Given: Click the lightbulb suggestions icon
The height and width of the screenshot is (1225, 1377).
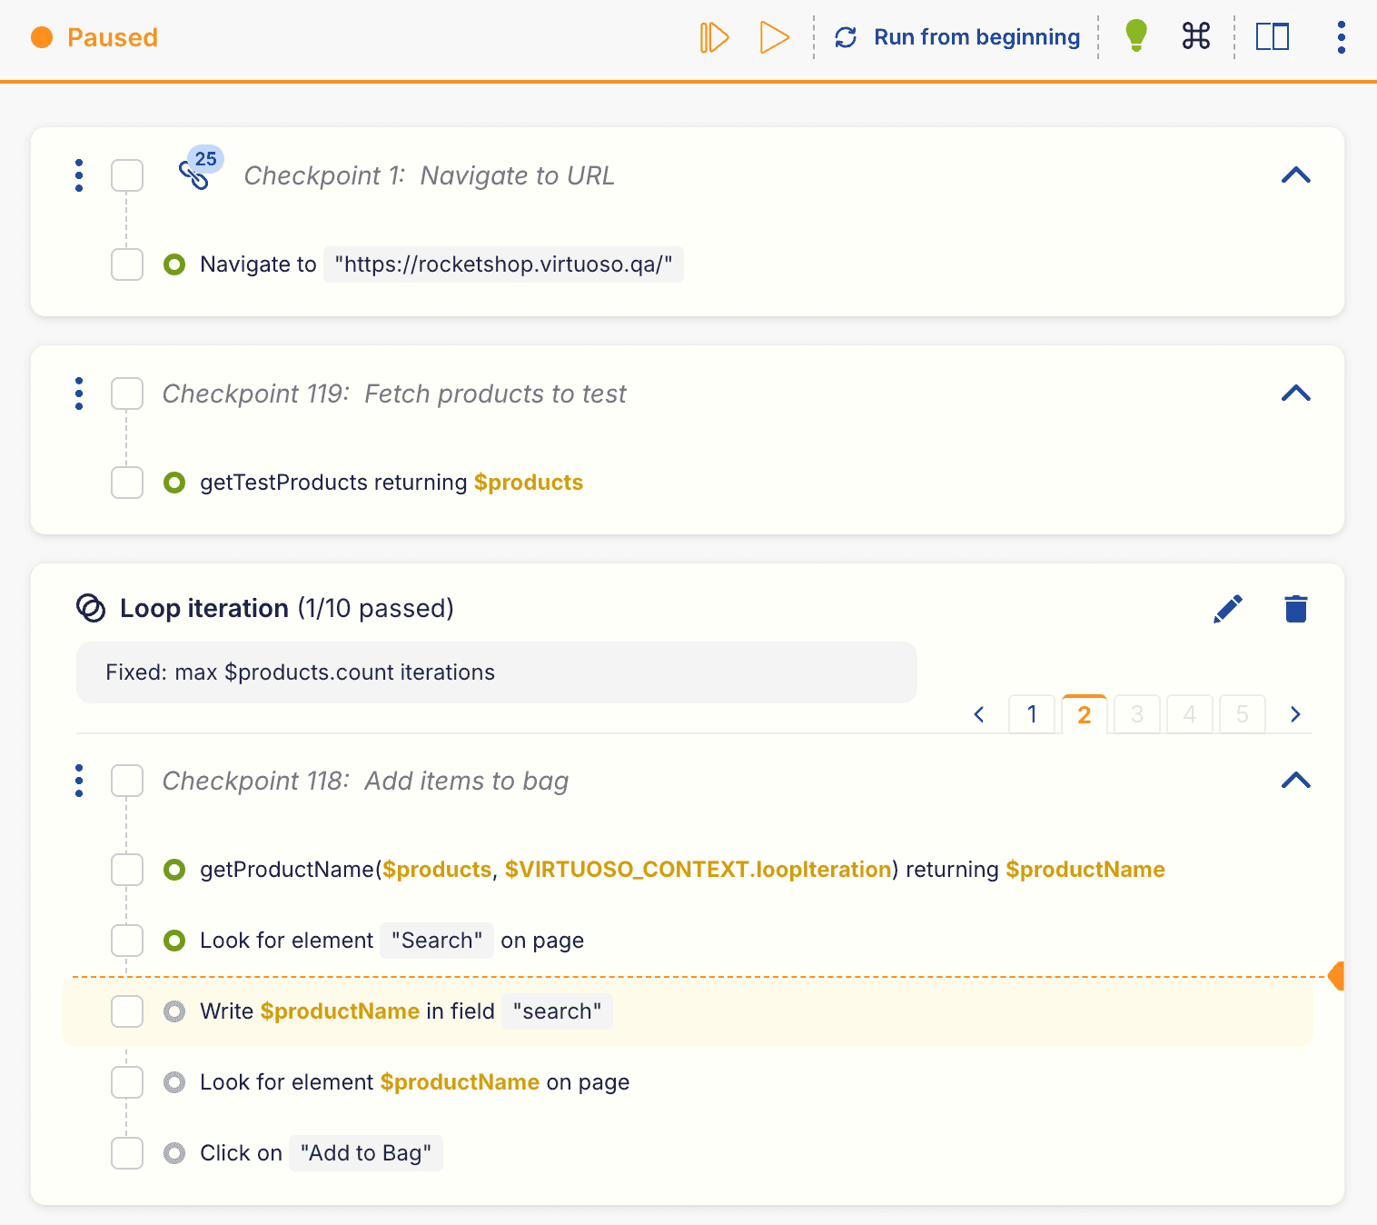Looking at the screenshot, I should [1135, 37].
